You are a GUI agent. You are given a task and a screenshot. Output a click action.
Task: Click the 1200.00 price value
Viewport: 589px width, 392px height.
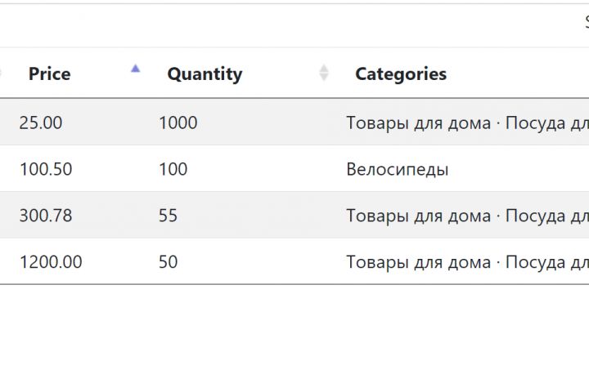pyautogui.click(x=51, y=262)
